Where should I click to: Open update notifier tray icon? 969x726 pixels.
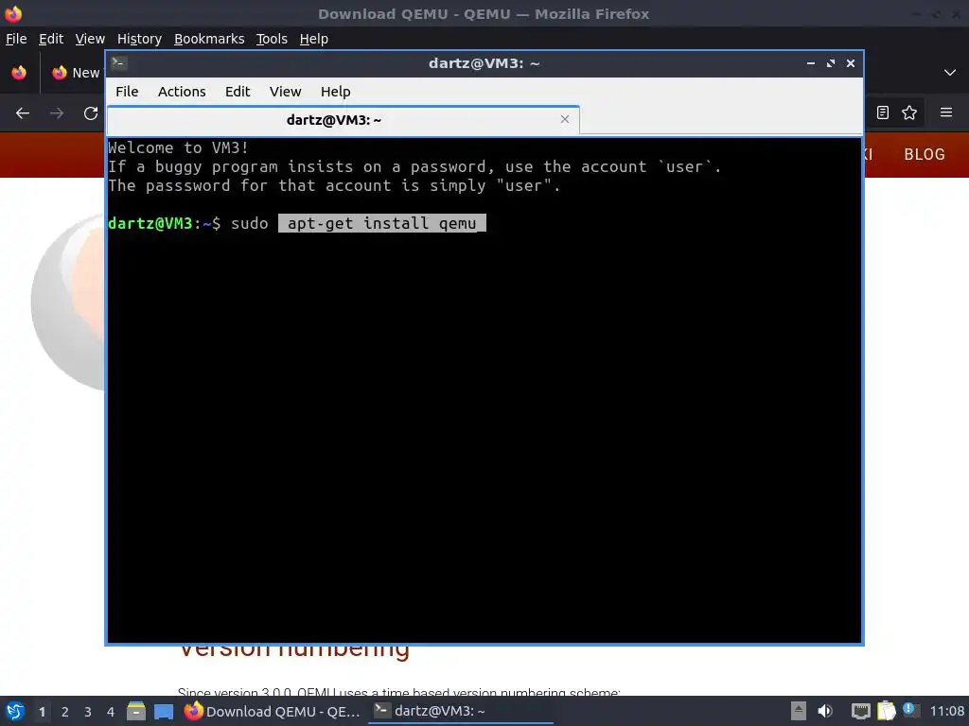point(910,710)
